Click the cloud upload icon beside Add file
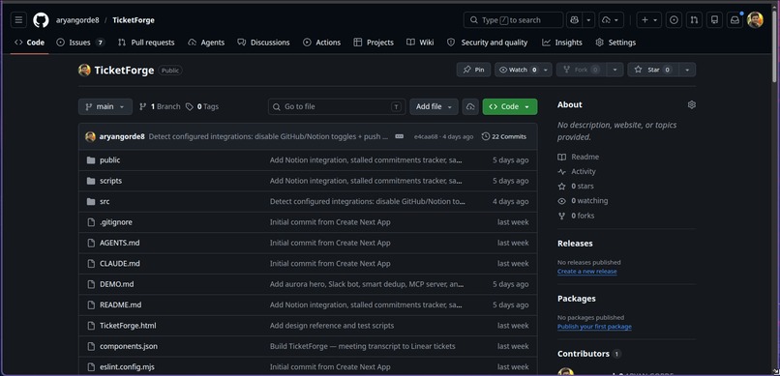The width and height of the screenshot is (780, 376). (470, 106)
